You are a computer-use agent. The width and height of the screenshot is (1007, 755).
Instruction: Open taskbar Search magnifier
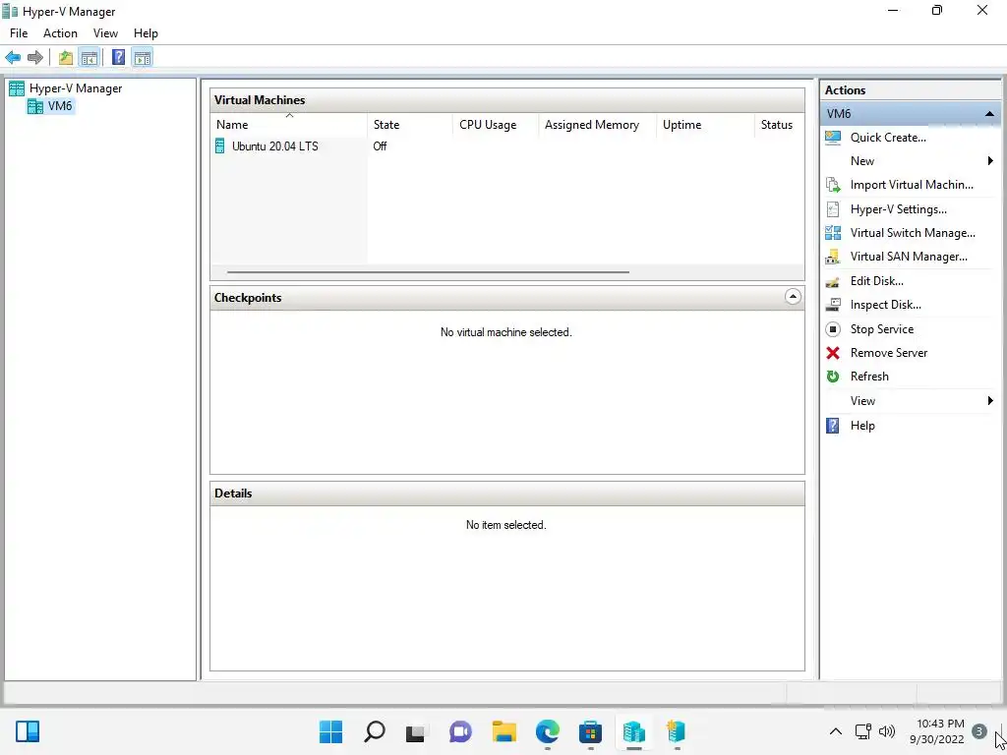click(375, 731)
